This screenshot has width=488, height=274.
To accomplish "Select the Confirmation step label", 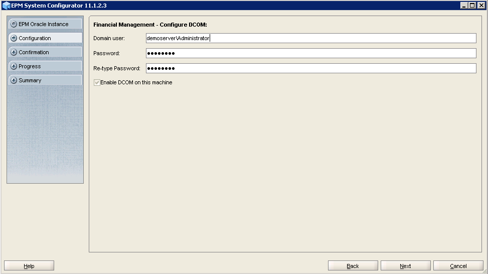I will click(x=34, y=52).
